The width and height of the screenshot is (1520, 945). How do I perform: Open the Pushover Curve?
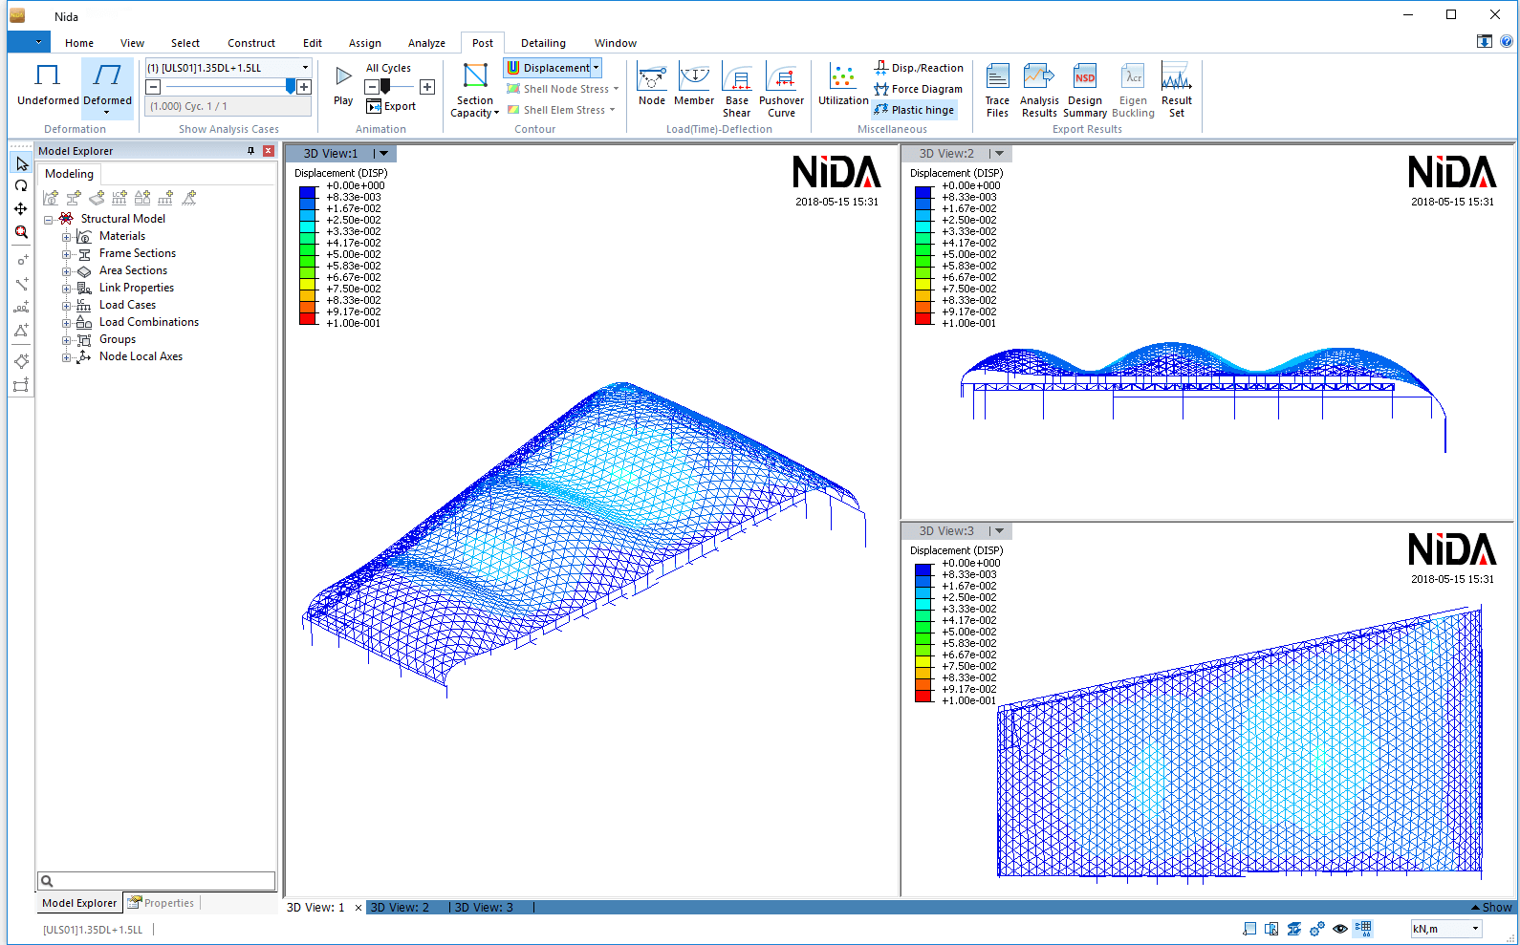(782, 90)
